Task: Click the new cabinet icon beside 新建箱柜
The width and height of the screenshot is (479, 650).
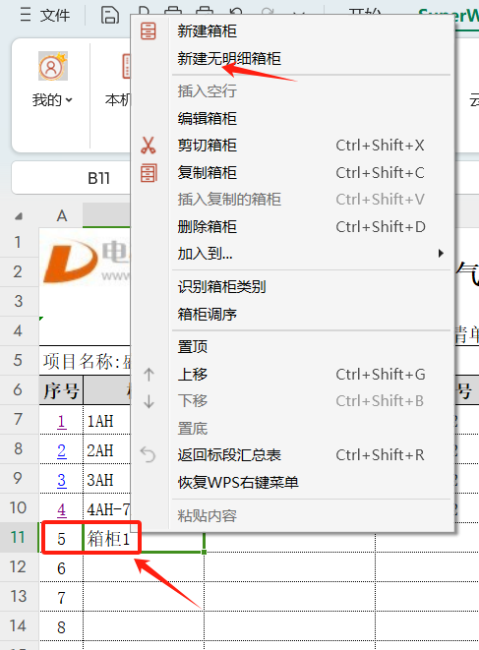Action: pos(149,31)
